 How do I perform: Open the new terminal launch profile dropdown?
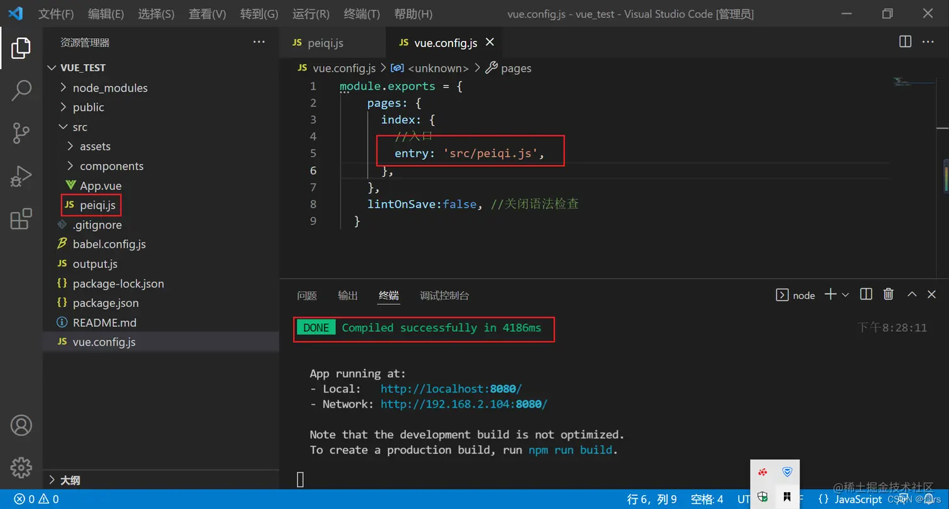845,295
